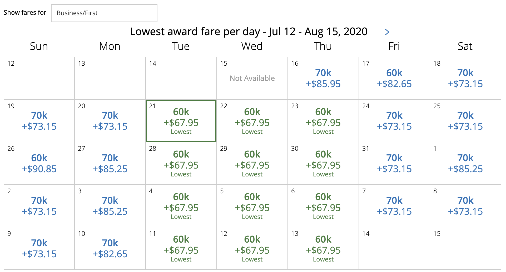The height and width of the screenshot is (272, 506).
Task: Select August 10 fare 70k +$82.65
Action: 110,248
